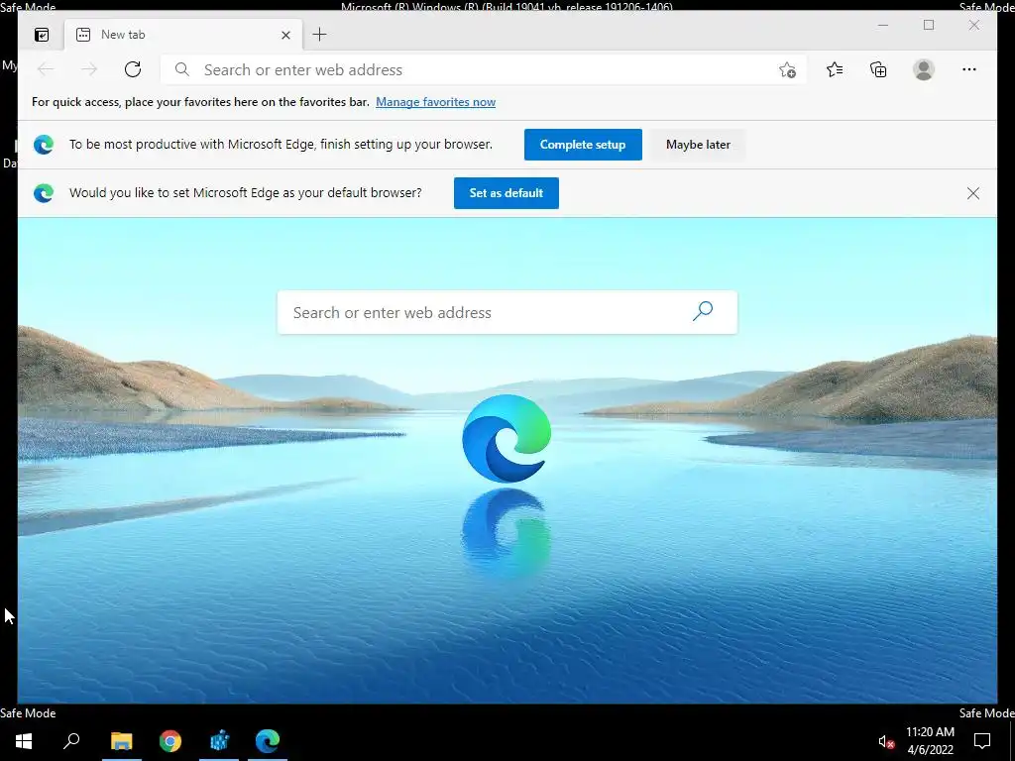This screenshot has height=761, width=1015.
Task: Open the blue gear app on taskbar
Action: (219, 741)
